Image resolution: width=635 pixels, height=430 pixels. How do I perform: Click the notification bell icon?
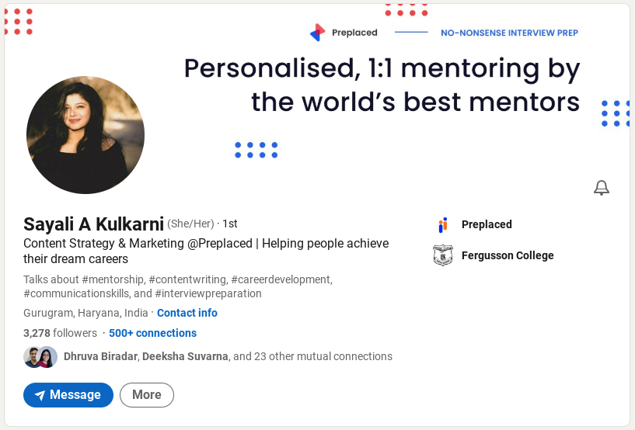[602, 188]
